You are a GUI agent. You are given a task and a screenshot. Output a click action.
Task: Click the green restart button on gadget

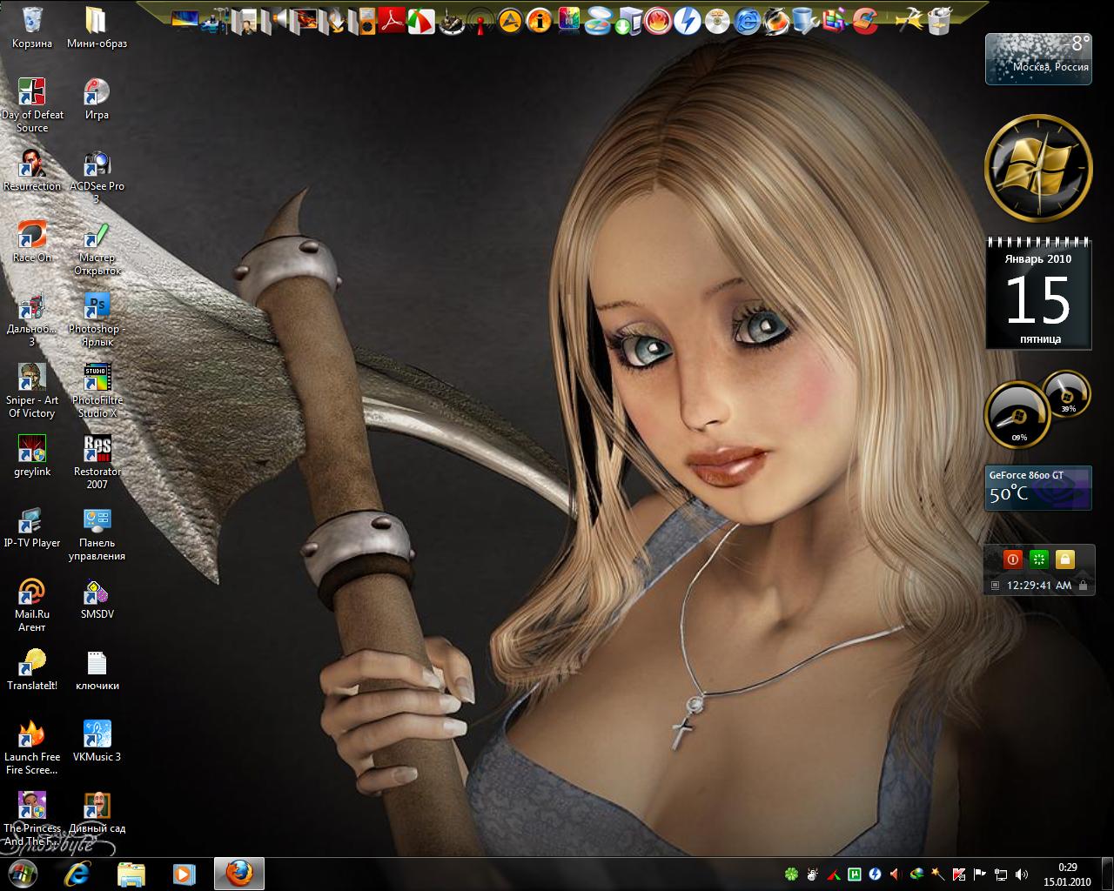(1038, 559)
